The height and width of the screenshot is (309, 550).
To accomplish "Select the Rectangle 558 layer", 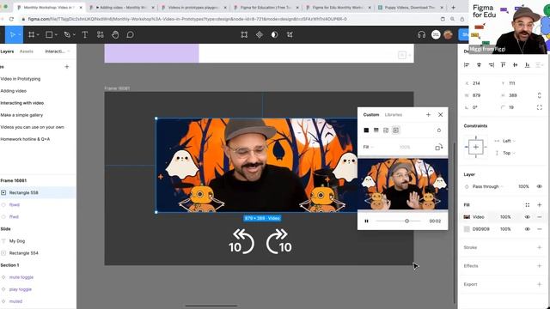I will pos(38,192).
